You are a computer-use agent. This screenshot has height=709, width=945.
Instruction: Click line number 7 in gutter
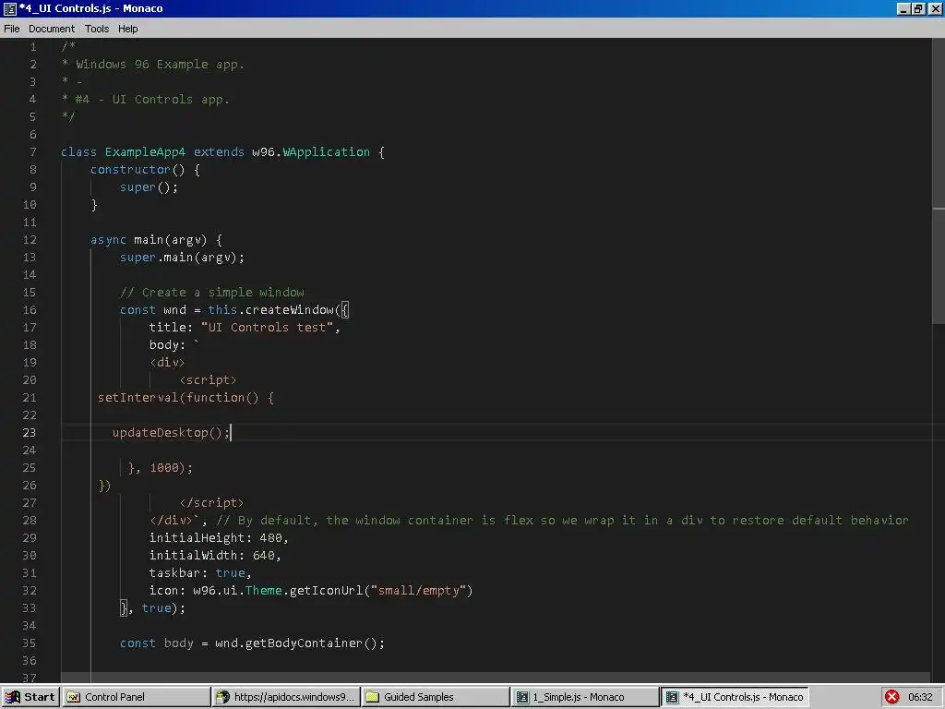[33, 152]
